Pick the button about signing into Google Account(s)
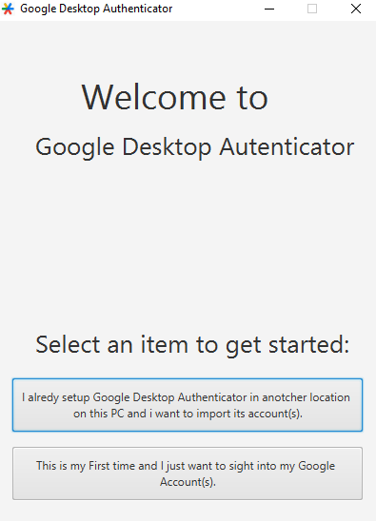The height and width of the screenshot is (521, 376). [188, 473]
